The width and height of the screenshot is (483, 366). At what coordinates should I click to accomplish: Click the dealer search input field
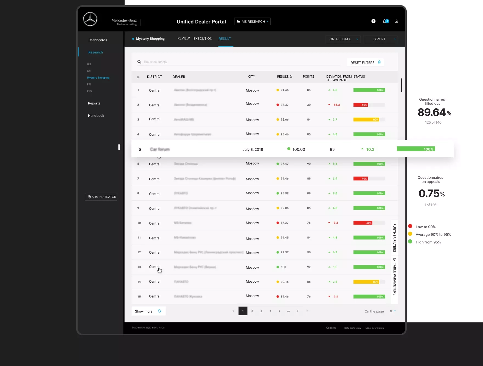220,62
